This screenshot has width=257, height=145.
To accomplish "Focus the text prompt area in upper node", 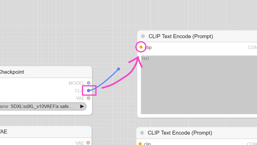I will [199, 85].
